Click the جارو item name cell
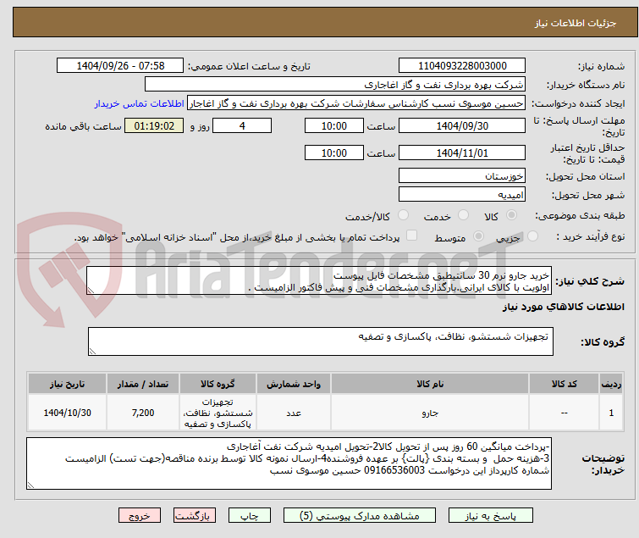The image size is (639, 538). 430,413
